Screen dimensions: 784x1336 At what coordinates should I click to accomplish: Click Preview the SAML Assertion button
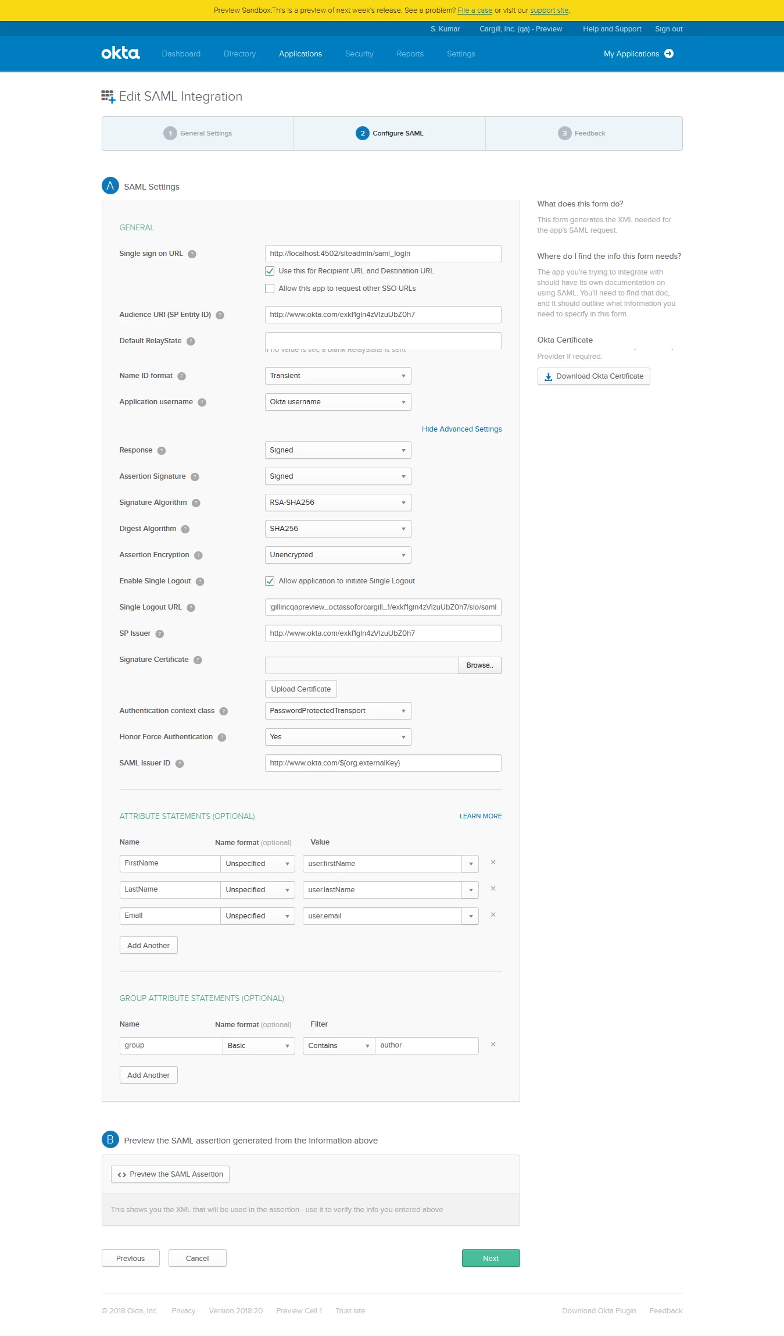click(x=170, y=1174)
